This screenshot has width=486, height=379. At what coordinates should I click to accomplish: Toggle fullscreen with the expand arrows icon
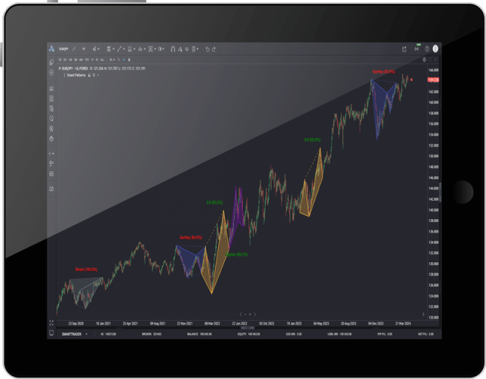click(x=51, y=323)
